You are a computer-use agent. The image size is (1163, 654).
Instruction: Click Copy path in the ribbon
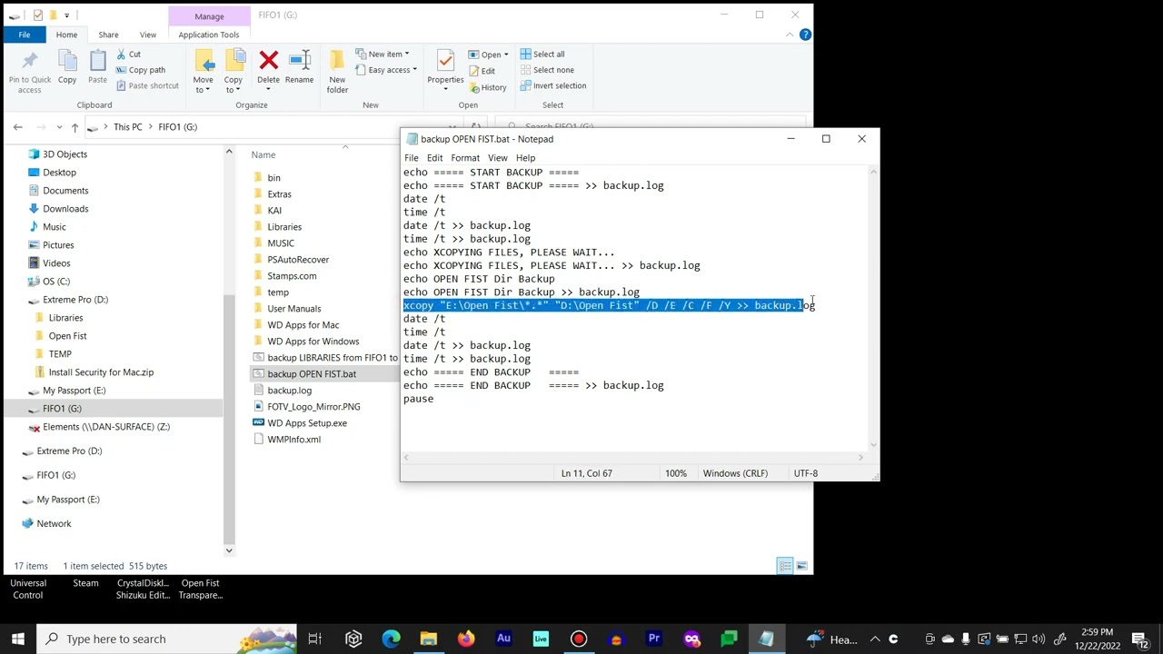point(141,70)
